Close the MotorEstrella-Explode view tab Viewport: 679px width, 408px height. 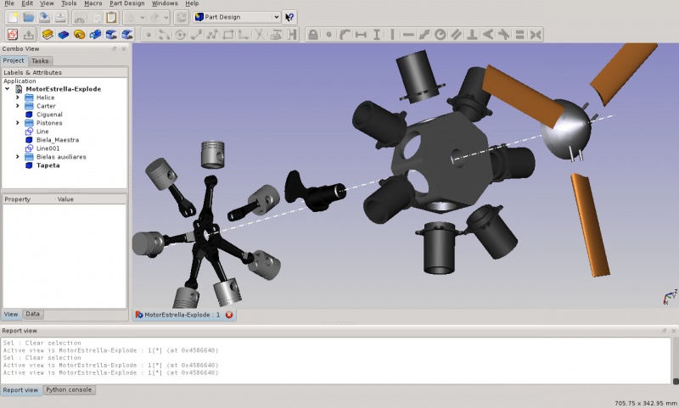(229, 315)
